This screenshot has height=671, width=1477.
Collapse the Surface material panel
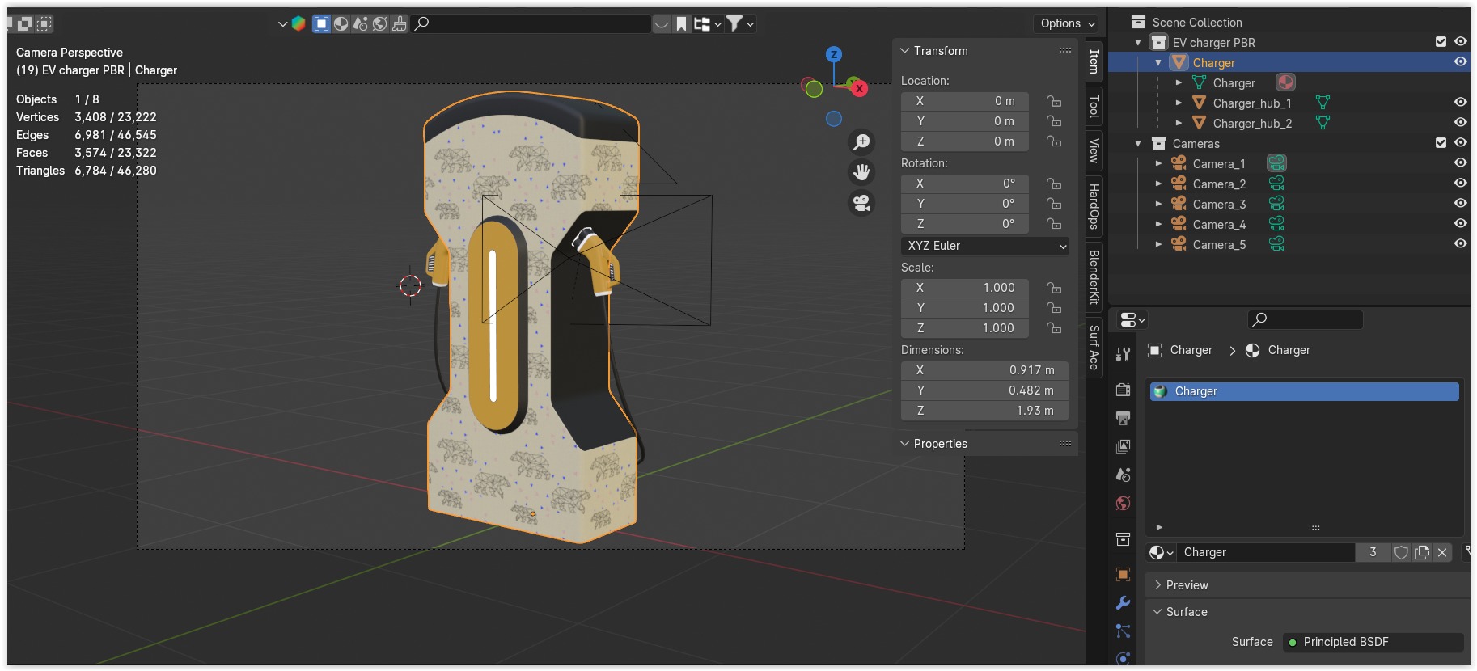(1157, 612)
